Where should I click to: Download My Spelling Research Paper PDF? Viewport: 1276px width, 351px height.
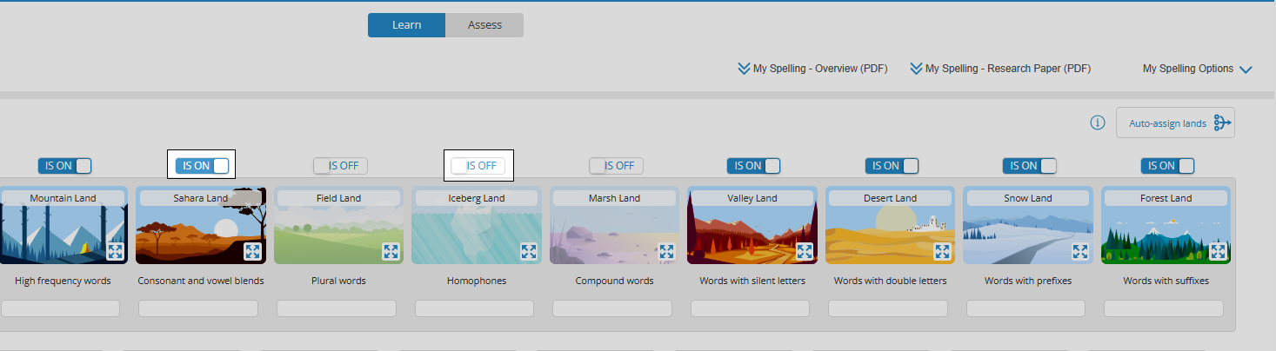(x=1000, y=69)
